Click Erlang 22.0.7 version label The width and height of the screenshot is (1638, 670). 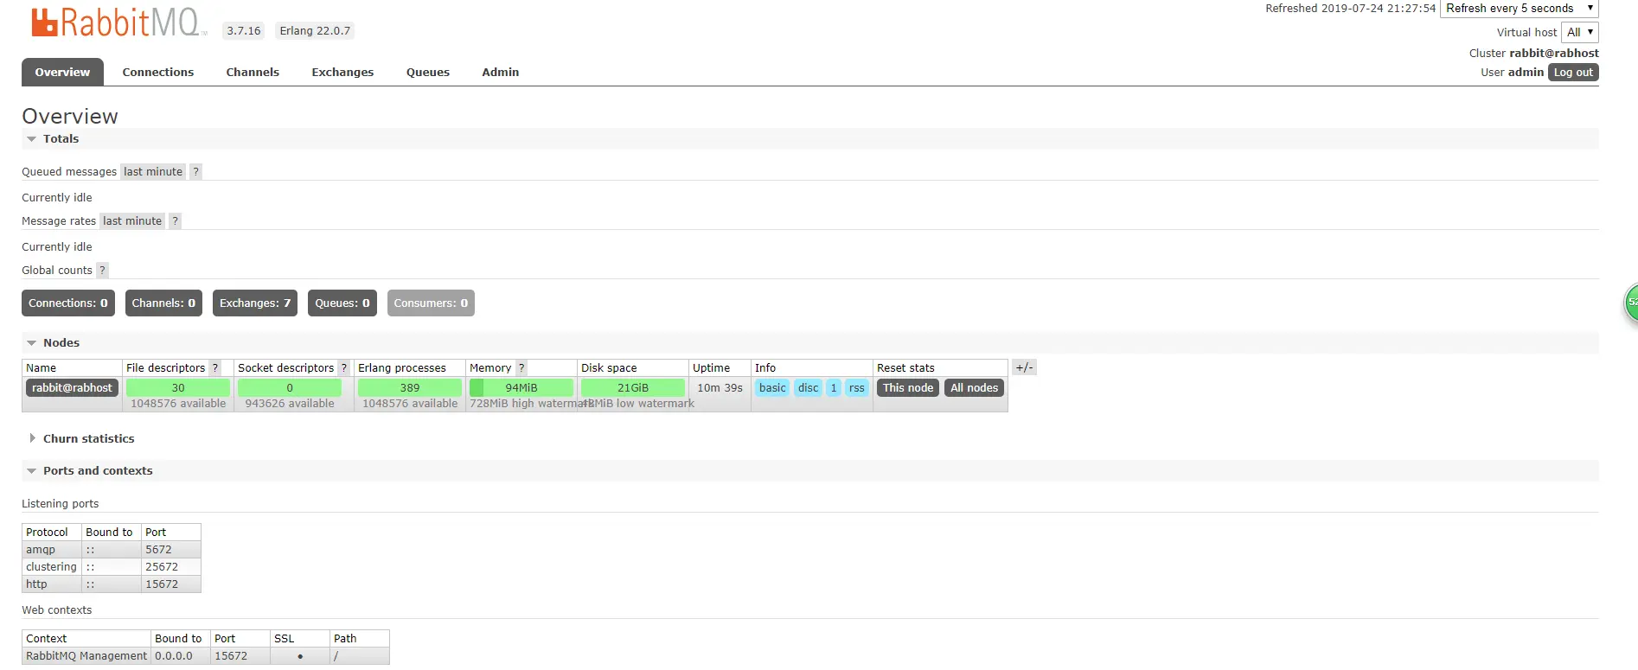click(x=315, y=30)
